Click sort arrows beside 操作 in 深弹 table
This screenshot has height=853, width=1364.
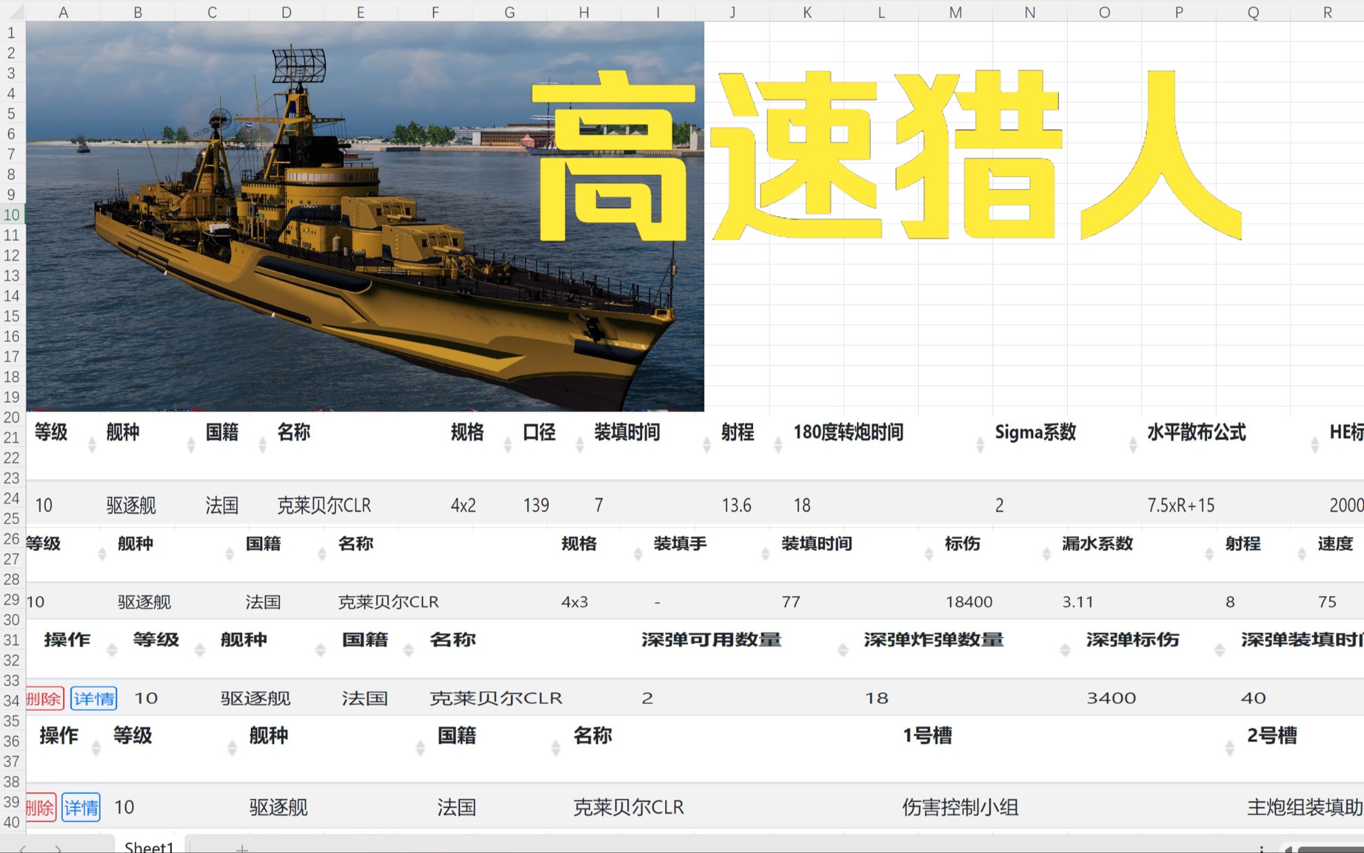pyautogui.click(x=112, y=650)
